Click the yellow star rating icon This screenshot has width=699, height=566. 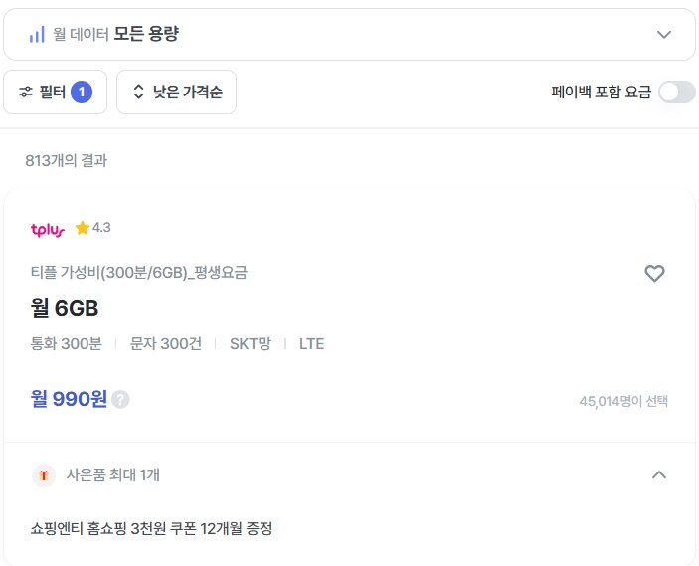point(83,228)
